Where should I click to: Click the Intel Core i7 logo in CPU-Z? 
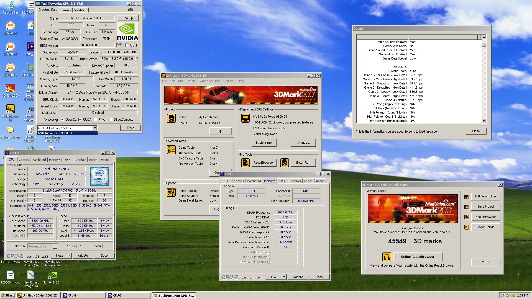coord(99,176)
